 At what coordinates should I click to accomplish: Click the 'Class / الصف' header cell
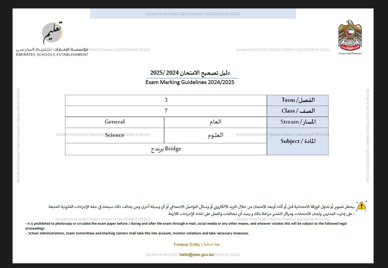pyautogui.click(x=298, y=111)
